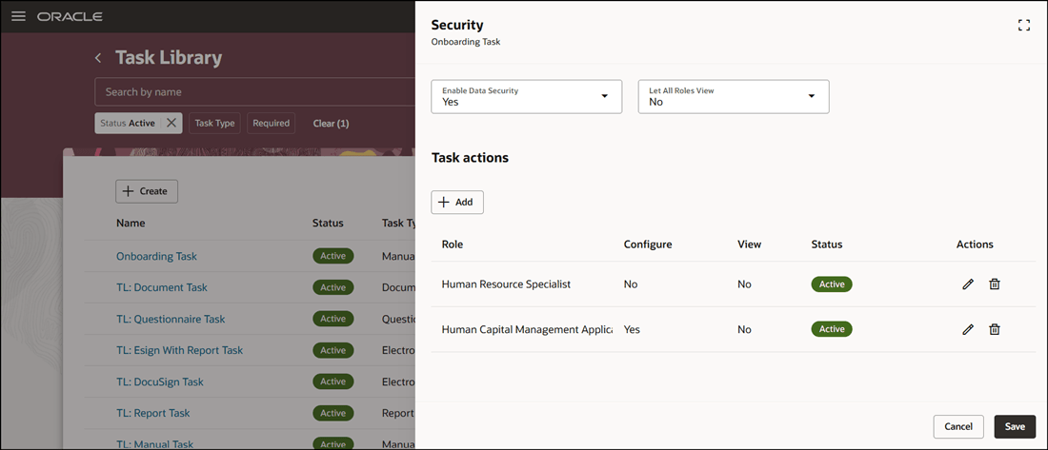The image size is (1048, 450).
Task: Click the Task actions heading
Action: [x=470, y=158]
